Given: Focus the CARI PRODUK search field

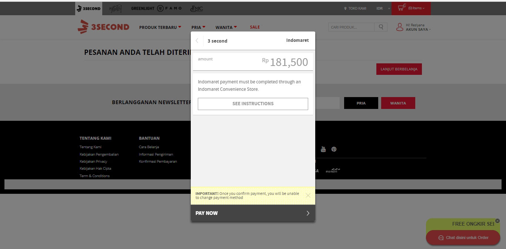Looking at the screenshot, I should pos(351,27).
